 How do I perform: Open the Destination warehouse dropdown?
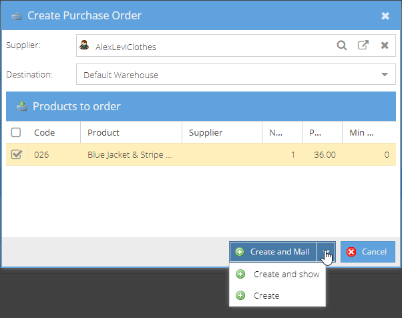coord(236,74)
